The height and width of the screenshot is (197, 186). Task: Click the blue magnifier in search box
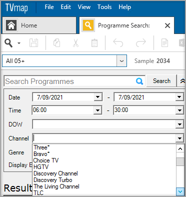coord(139,81)
